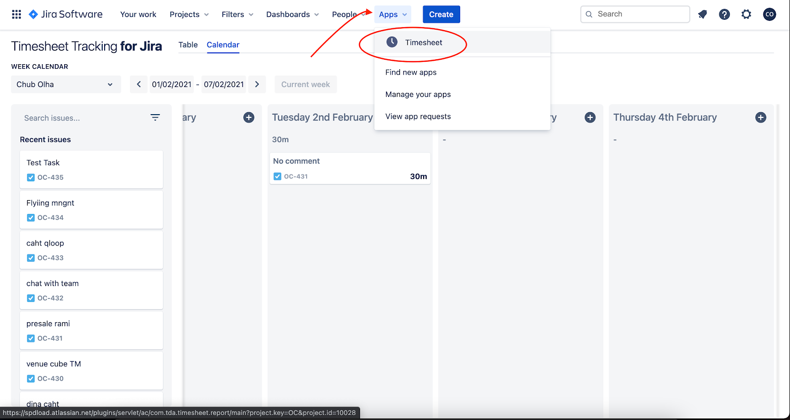Click the magnifier icon in the Search box

point(589,14)
